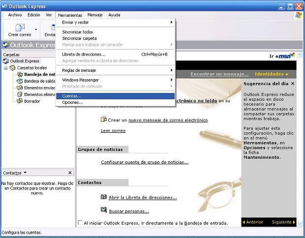305x238 pixels.
Task: Open Libreta de direcciones menu entry
Action: point(115,55)
